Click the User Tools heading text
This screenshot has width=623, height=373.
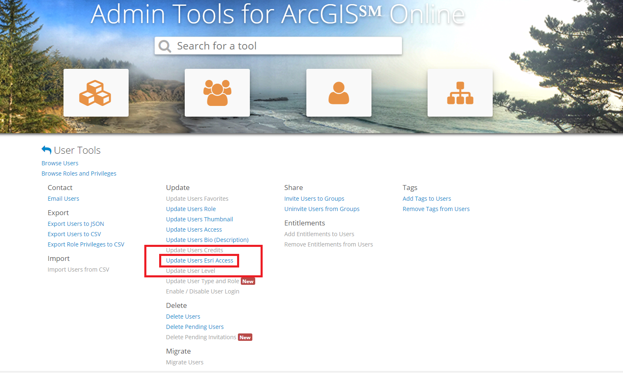pyautogui.click(x=77, y=150)
